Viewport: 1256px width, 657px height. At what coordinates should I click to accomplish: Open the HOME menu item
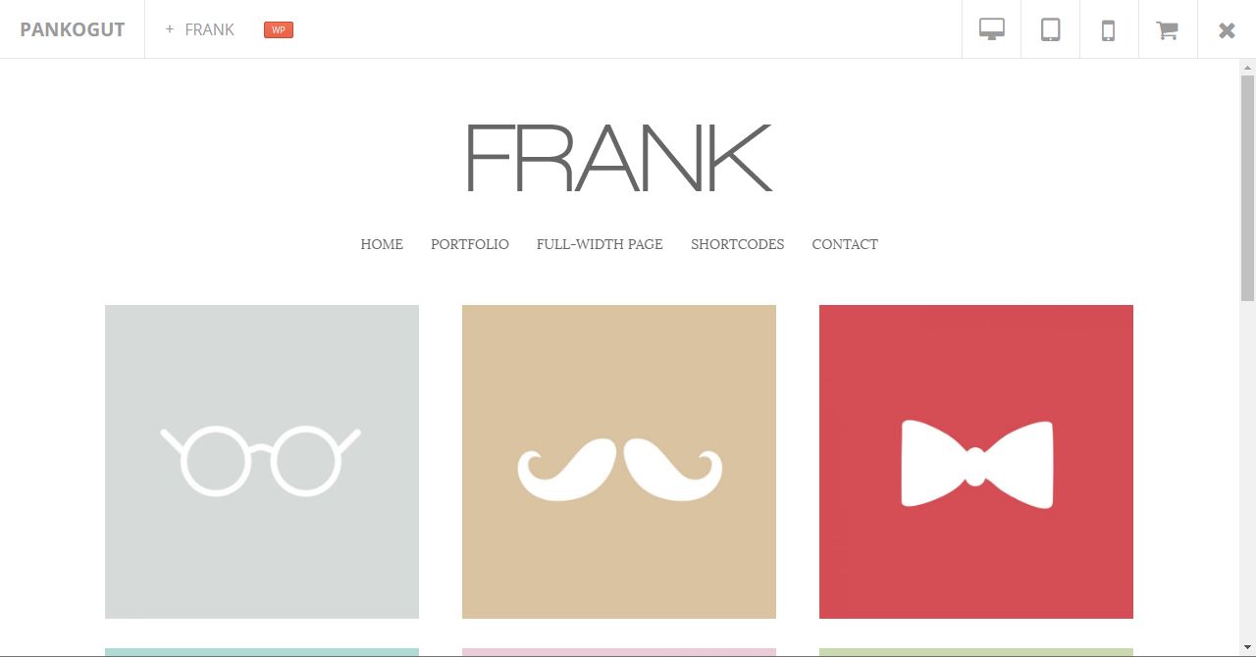382,244
